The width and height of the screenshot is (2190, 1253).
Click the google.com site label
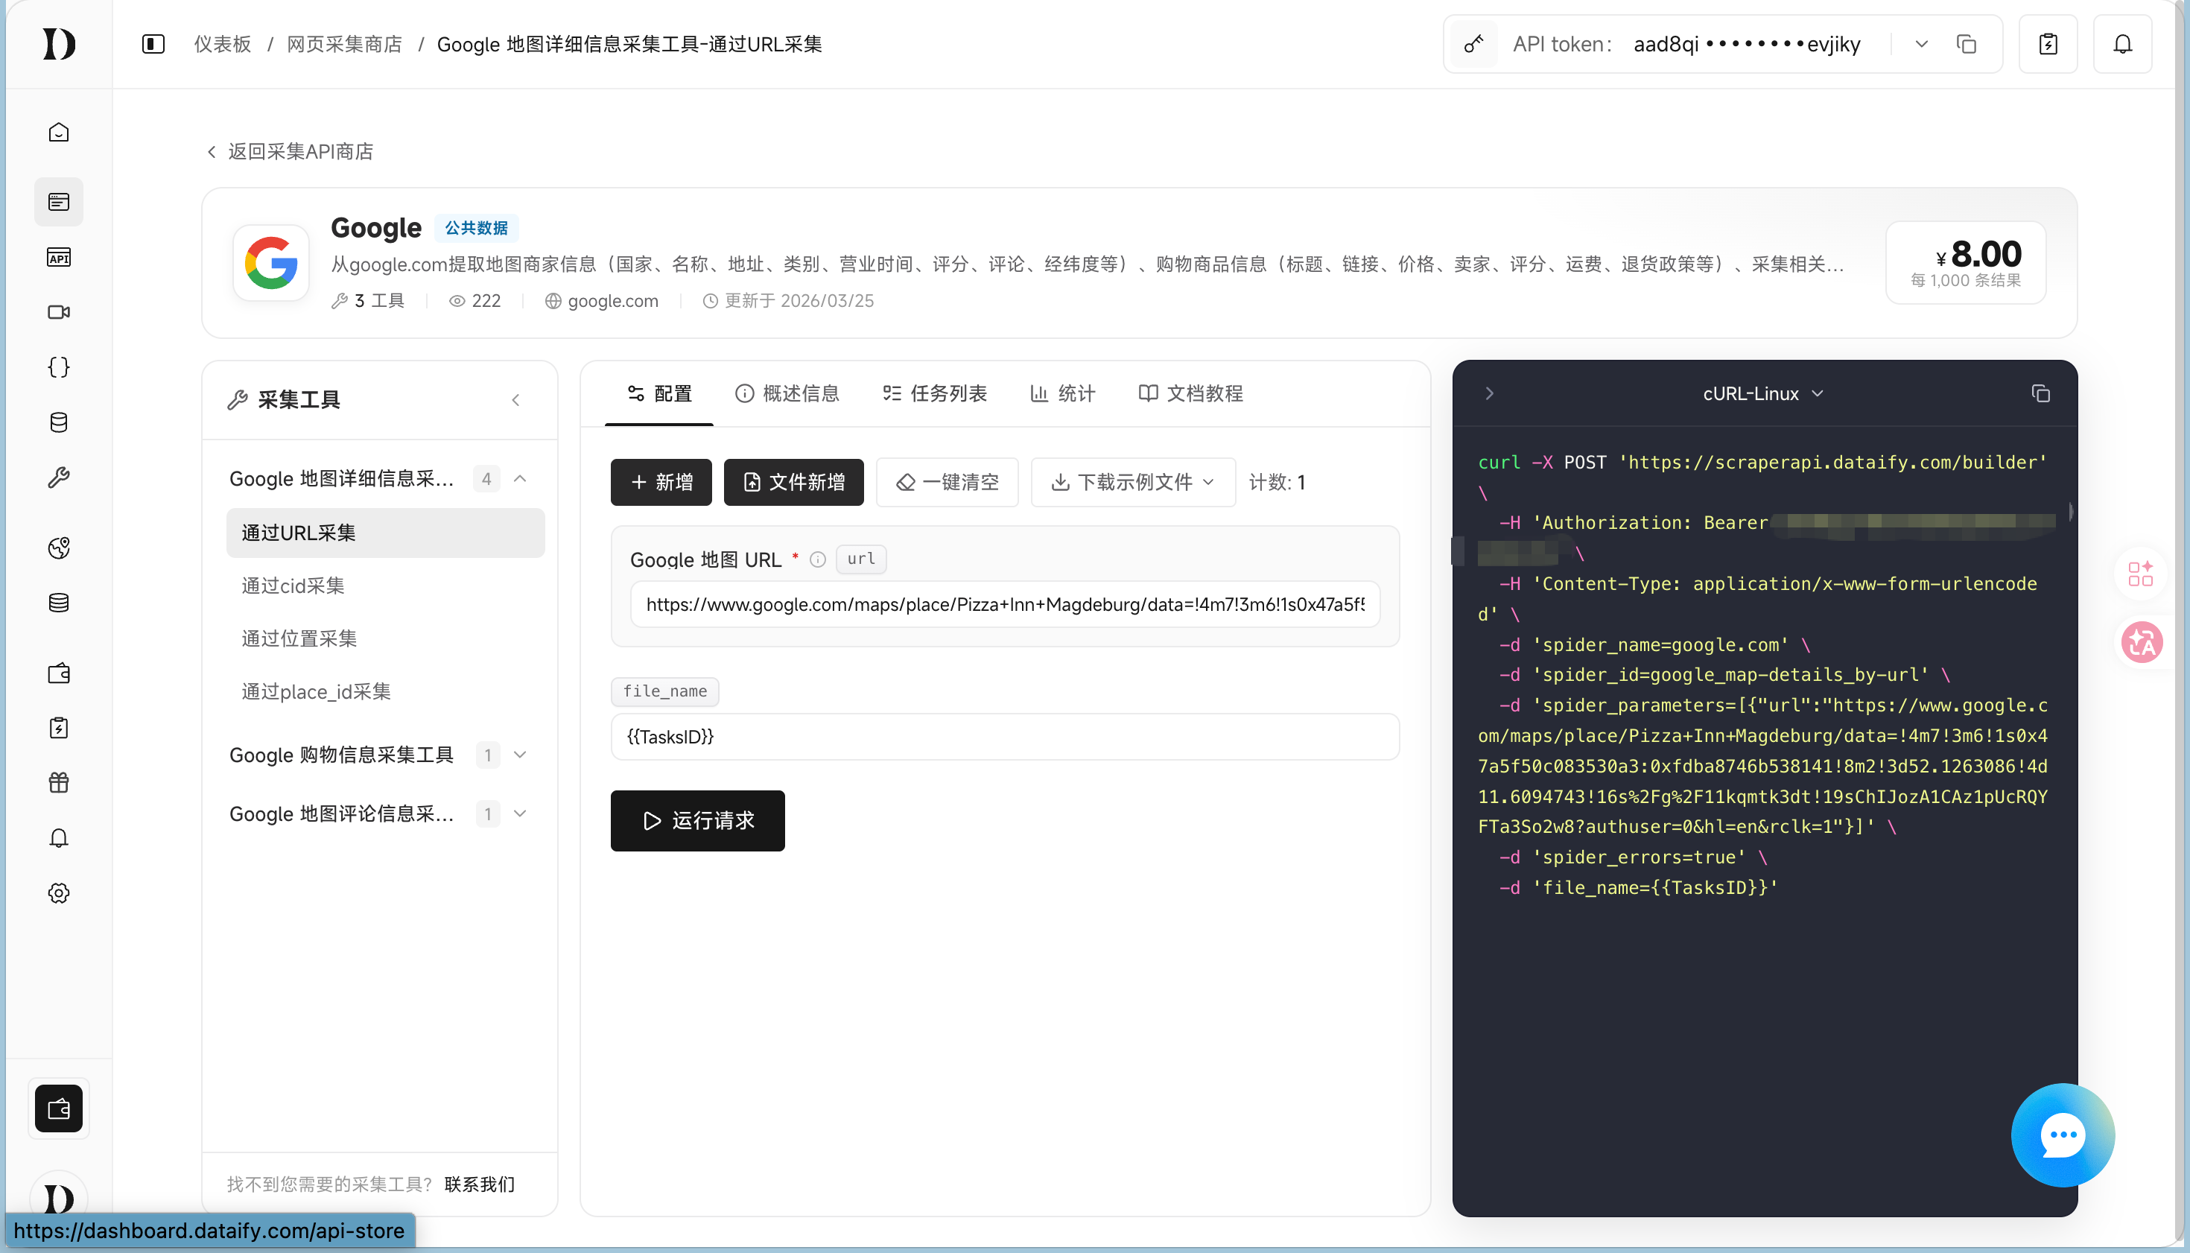(x=601, y=301)
